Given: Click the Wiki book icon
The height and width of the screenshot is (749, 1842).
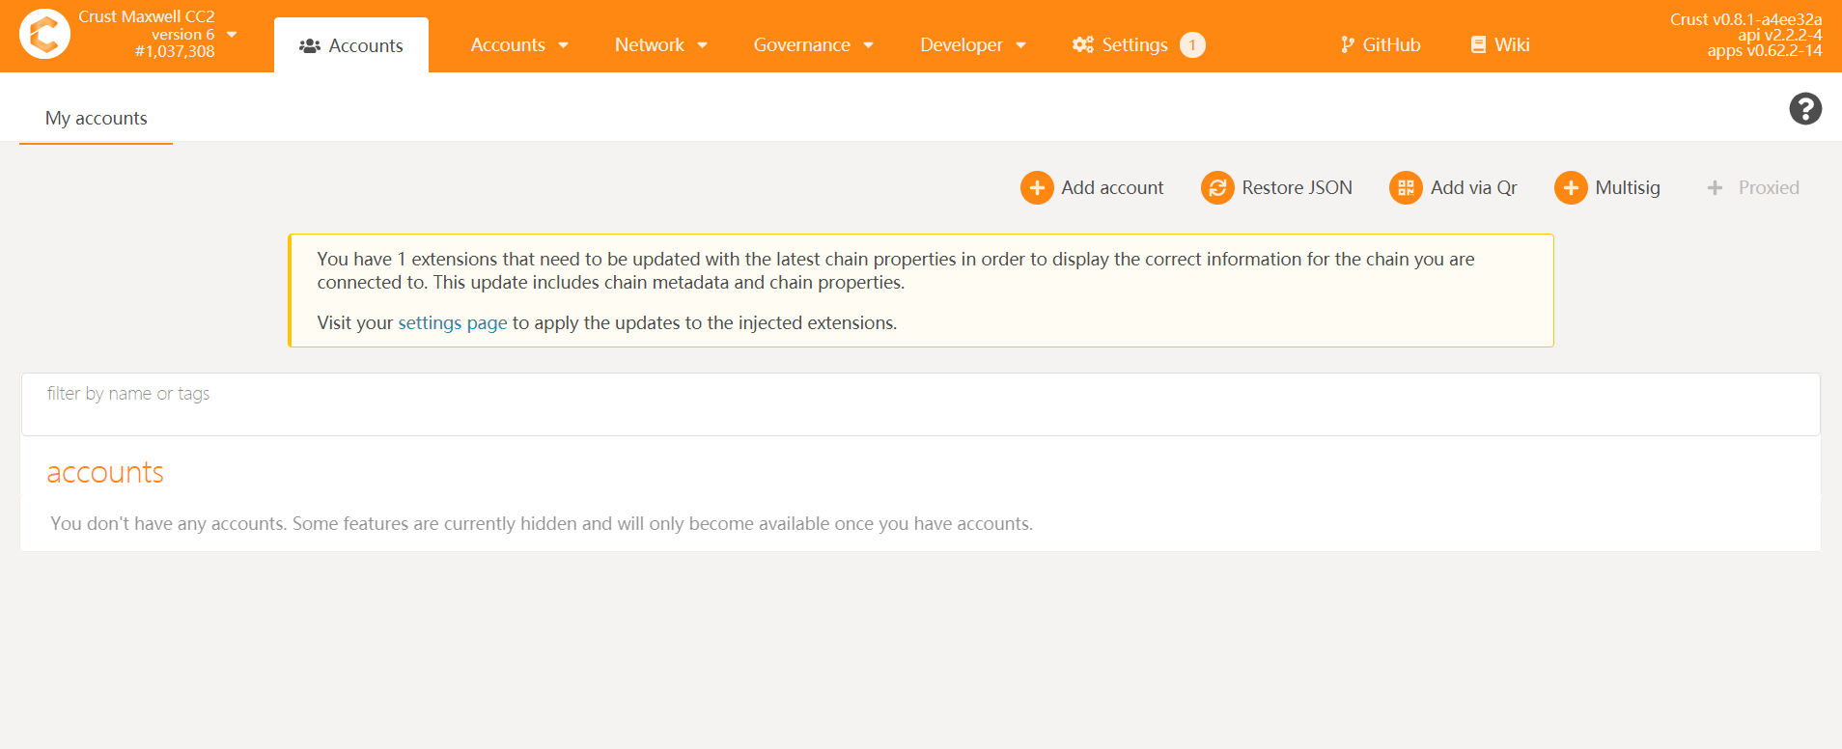Looking at the screenshot, I should point(1478,45).
